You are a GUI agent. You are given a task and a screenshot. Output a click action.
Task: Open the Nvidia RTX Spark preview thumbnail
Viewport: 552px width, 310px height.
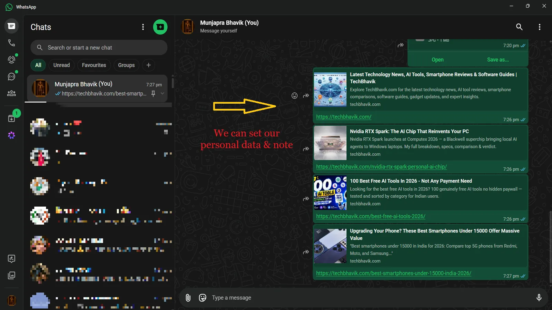330,143
